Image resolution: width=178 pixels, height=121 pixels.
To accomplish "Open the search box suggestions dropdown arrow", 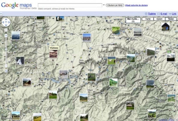I will click(x=104, y=5).
